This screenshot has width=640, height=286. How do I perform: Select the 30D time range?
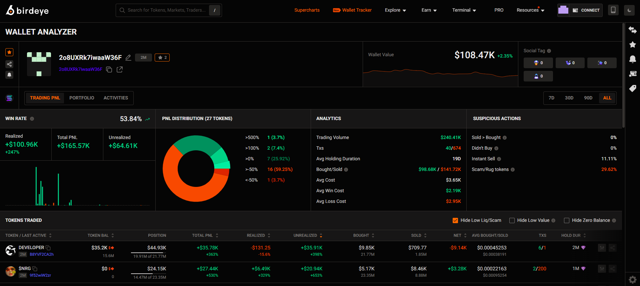coord(569,98)
